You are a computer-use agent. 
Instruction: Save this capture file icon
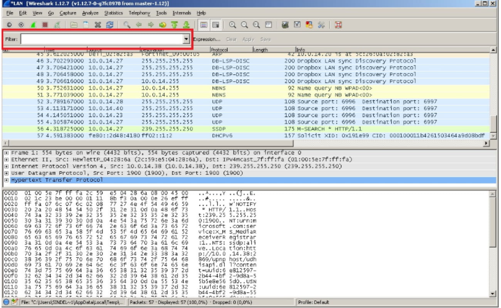tap(86, 25)
